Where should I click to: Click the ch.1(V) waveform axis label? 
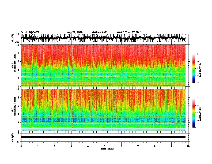pos(13,38)
